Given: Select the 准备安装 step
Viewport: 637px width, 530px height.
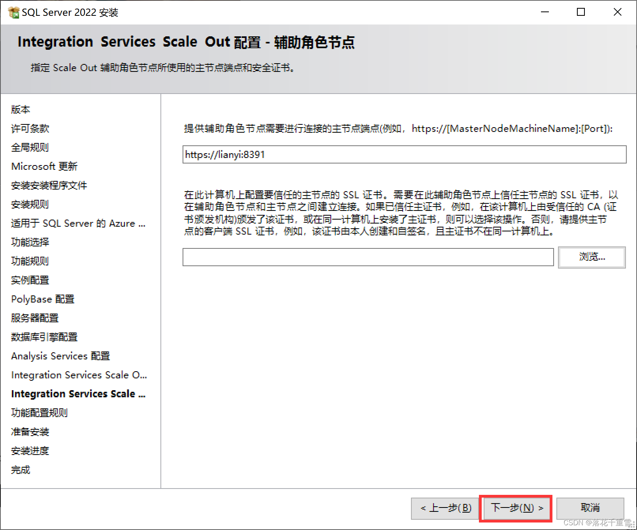Looking at the screenshot, I should 30,432.
